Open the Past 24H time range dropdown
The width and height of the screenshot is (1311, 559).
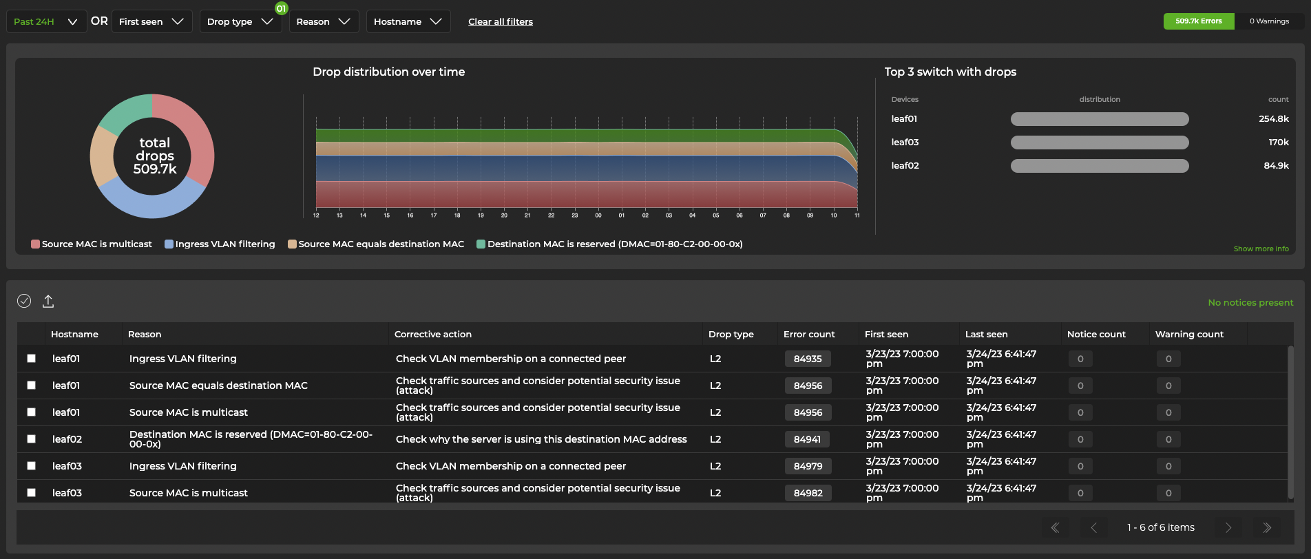coord(46,21)
